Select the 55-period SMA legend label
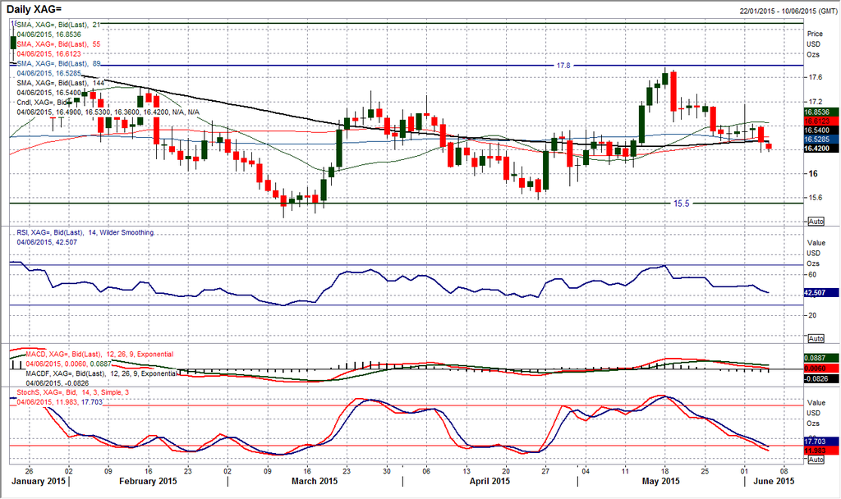This screenshot has width=841, height=499. pyautogui.click(x=58, y=44)
